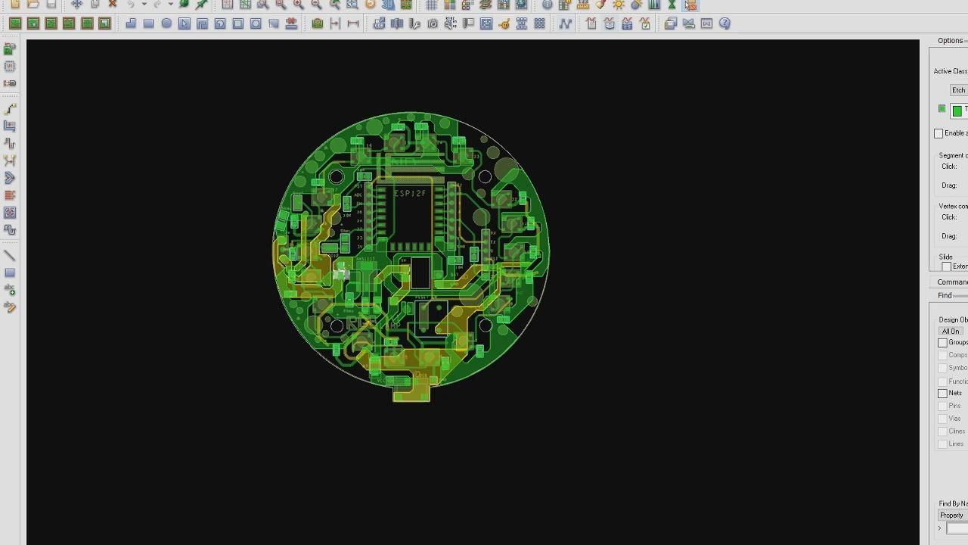The width and height of the screenshot is (968, 545).
Task: Click the All On button
Action: [x=951, y=331]
